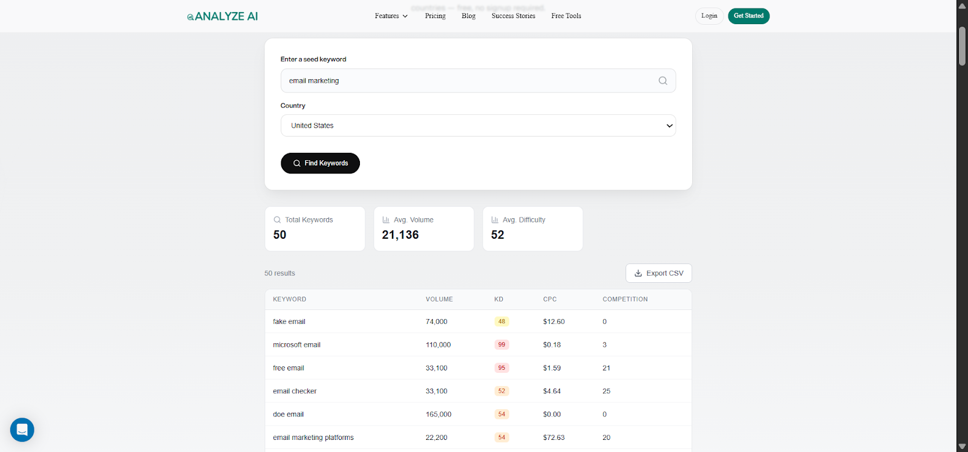Click the KEYWORD column header
Screen dimensions: 968x452
pyautogui.click(x=290, y=299)
